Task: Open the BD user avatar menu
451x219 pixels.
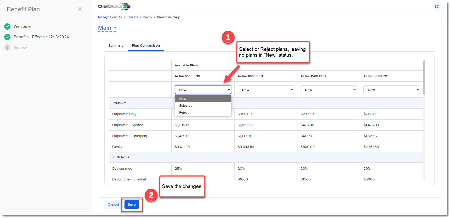Action: click(437, 7)
